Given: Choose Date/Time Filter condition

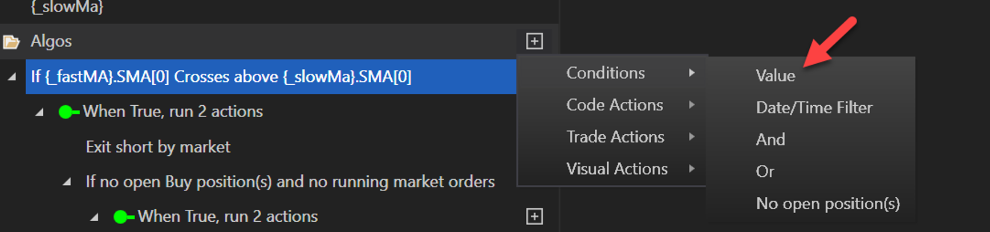Looking at the screenshot, I should coord(814,107).
